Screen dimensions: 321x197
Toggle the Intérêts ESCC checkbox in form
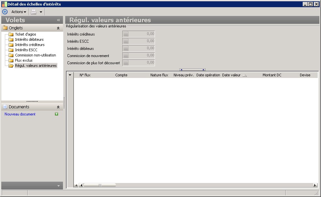(x=126, y=41)
